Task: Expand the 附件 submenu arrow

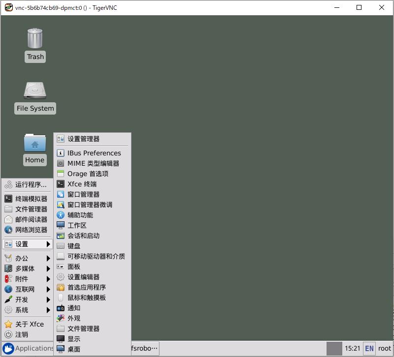Action: (x=48, y=279)
